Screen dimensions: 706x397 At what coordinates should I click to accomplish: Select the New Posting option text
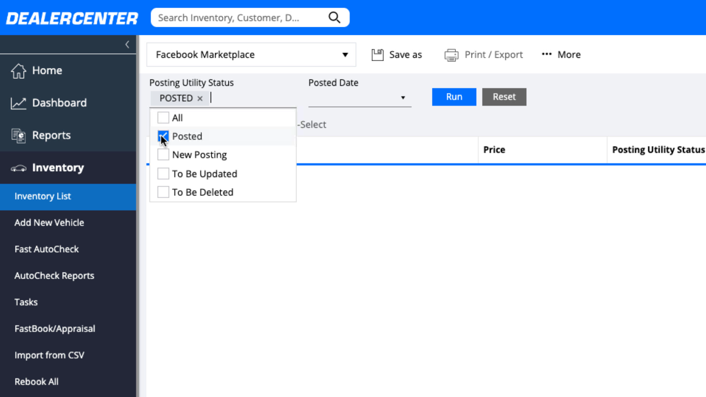pyautogui.click(x=199, y=155)
